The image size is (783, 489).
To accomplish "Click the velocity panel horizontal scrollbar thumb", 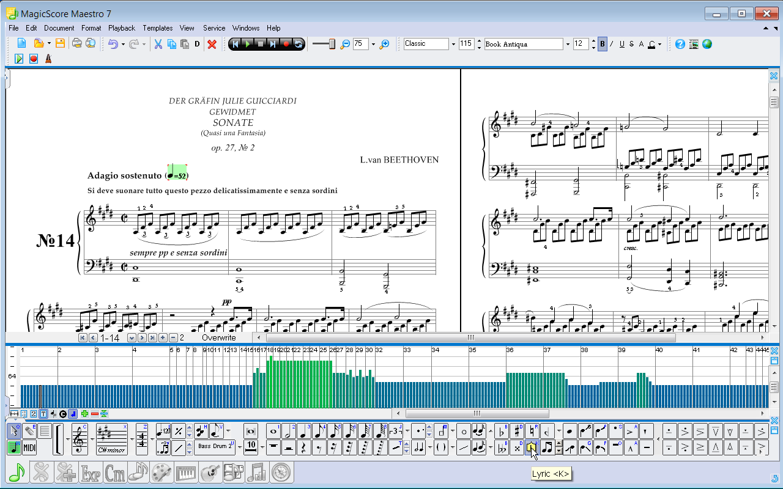I will click(477, 414).
